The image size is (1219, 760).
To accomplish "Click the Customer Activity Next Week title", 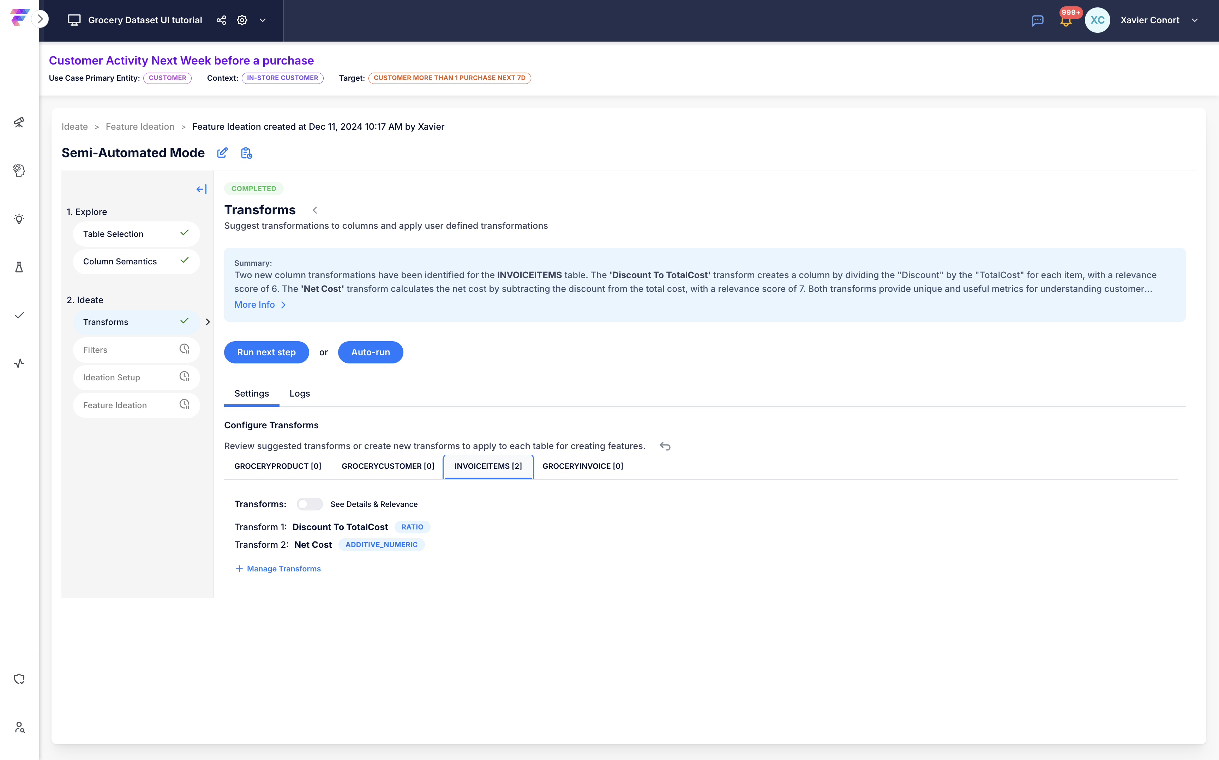I will tap(181, 60).
